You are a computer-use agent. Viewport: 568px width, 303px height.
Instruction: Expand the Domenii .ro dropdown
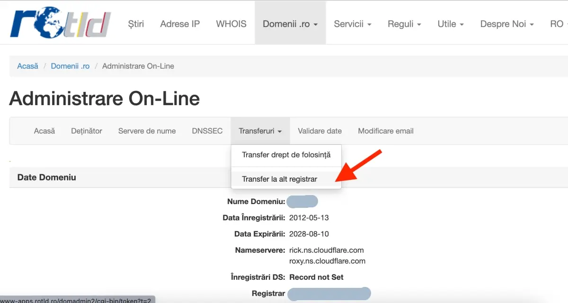tap(290, 24)
